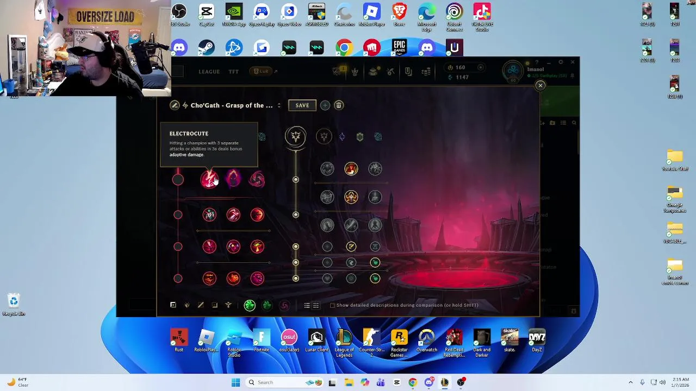Select the Electrocute keystone rune
696x391 pixels.
(x=209, y=179)
